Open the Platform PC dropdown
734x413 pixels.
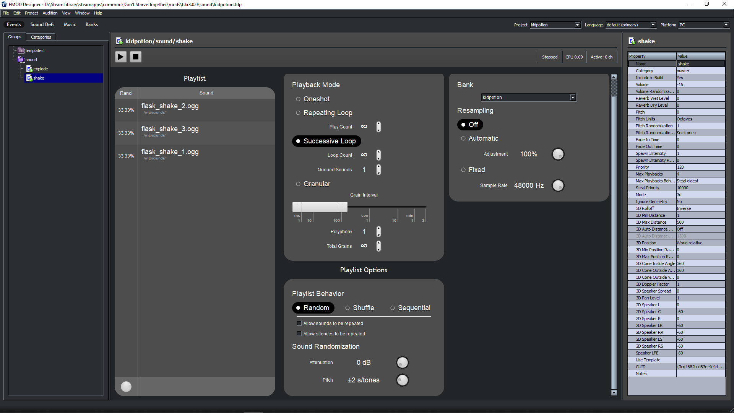pos(726,25)
